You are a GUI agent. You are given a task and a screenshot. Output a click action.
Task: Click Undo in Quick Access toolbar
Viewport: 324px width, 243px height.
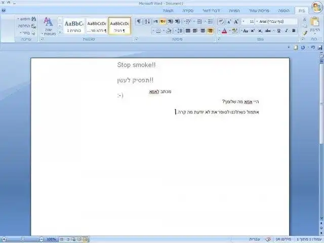pos(313,48)
